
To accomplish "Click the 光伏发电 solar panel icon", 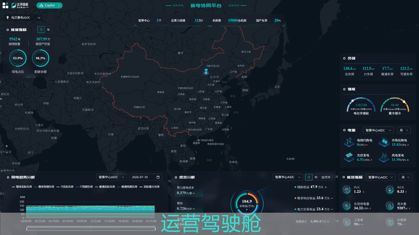I will tap(349, 157).
